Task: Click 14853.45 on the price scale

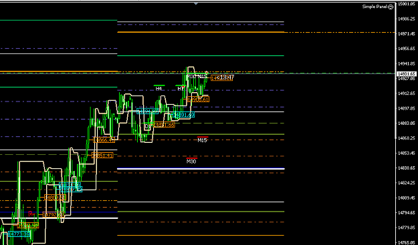Action: 407,154
